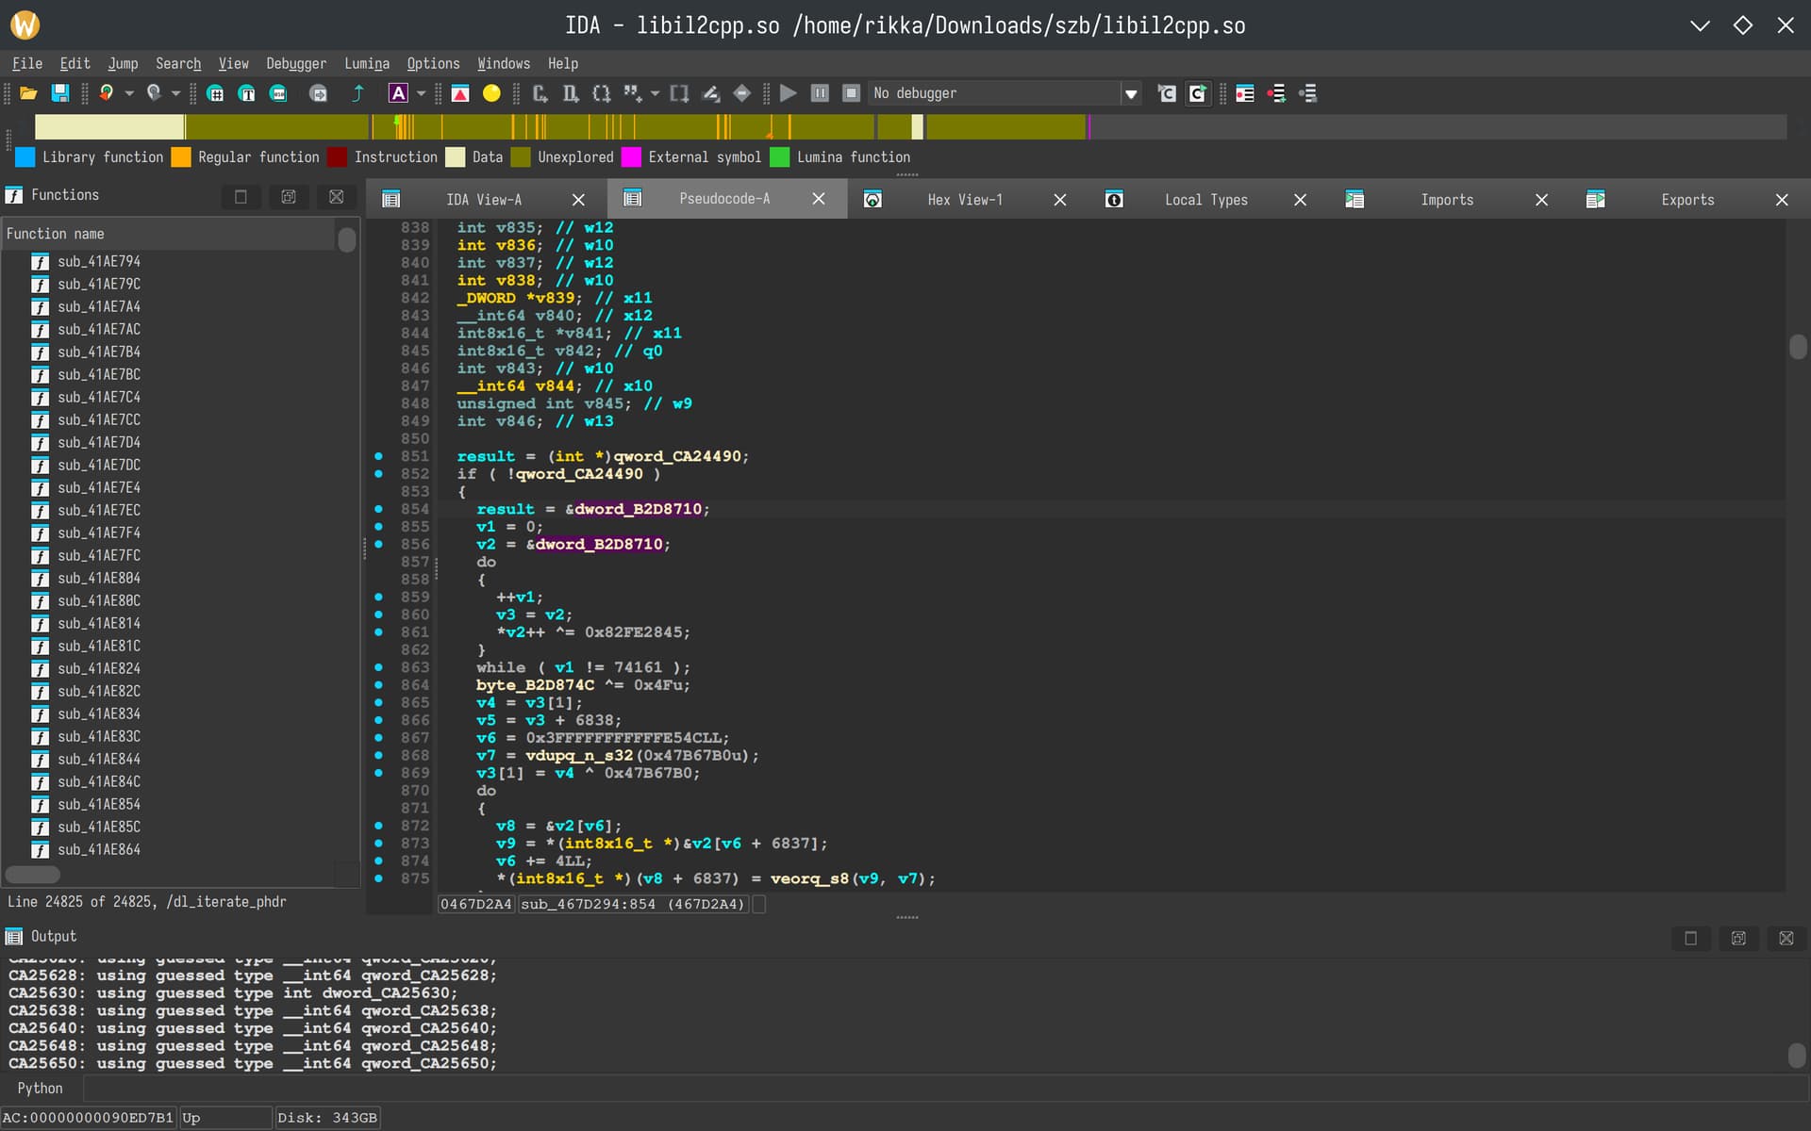
Task: Toggle breakpoint dot at line 851
Action: click(x=379, y=456)
